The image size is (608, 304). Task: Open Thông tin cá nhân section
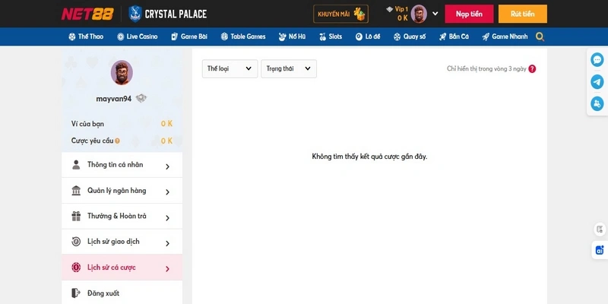(x=122, y=165)
